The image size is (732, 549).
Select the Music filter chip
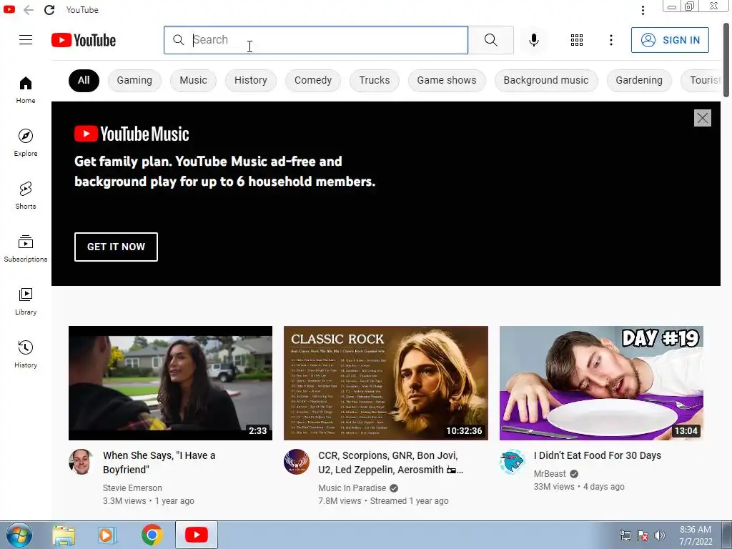coord(193,80)
